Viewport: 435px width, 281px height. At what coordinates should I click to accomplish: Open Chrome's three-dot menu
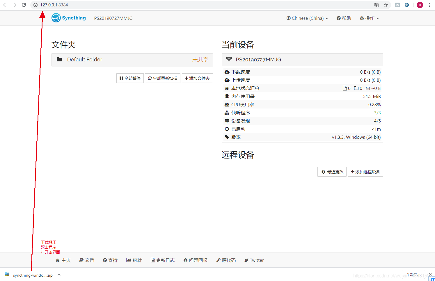click(429, 5)
